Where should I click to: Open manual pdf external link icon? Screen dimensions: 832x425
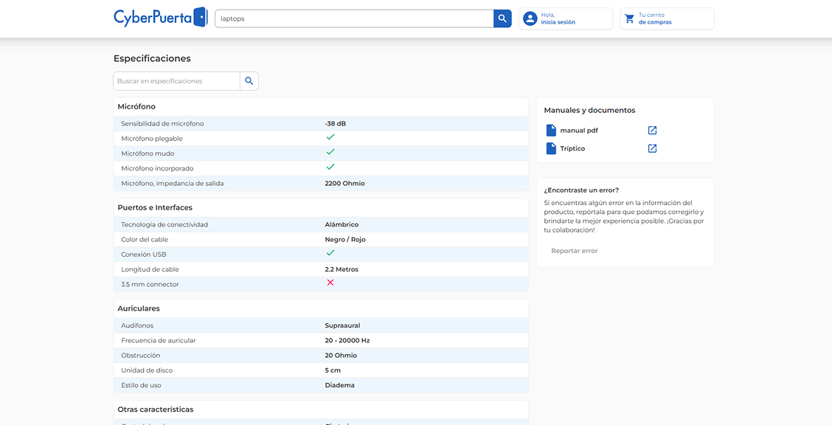[x=652, y=131]
